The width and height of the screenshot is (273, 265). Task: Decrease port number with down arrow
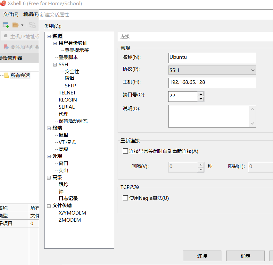[x=201, y=99]
